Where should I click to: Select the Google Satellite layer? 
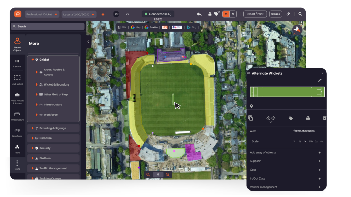point(151,27)
